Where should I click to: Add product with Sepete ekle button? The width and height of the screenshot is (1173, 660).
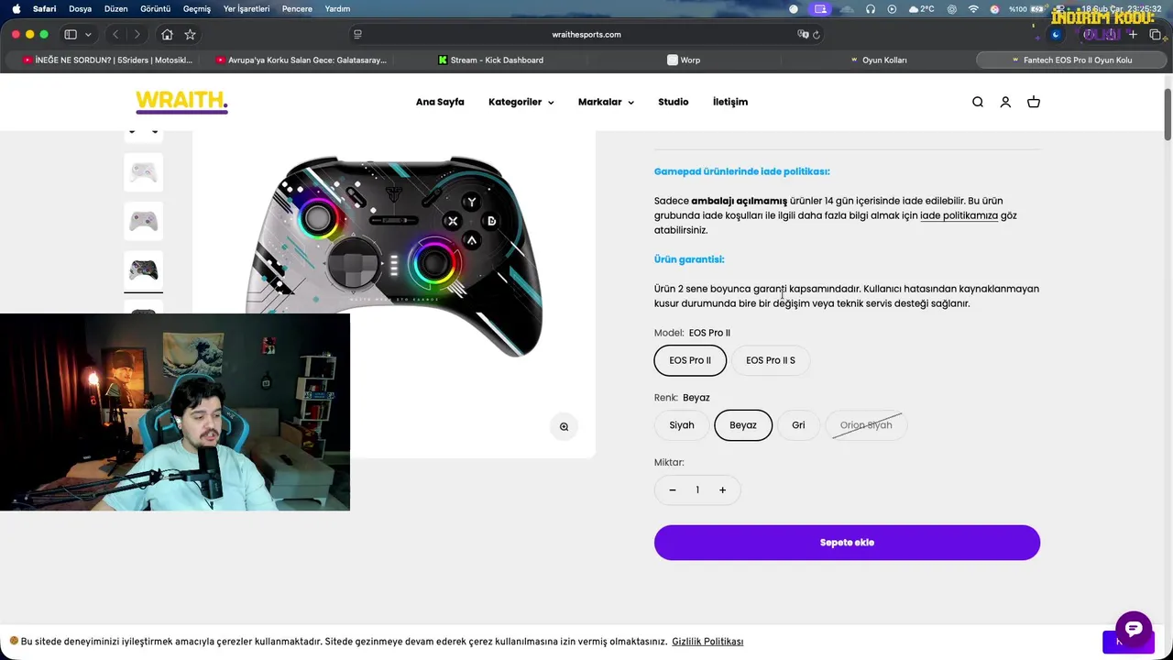coord(847,543)
